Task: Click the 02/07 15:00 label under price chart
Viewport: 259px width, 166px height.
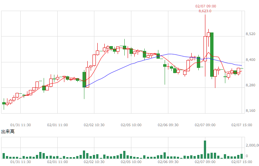Action: pyautogui.click(x=242, y=125)
